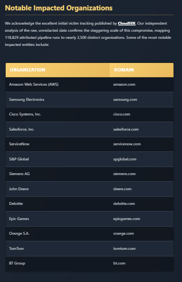This screenshot has height=282, width=182.
Task: Click the ORGANIZATION column header
Action: [58, 70]
